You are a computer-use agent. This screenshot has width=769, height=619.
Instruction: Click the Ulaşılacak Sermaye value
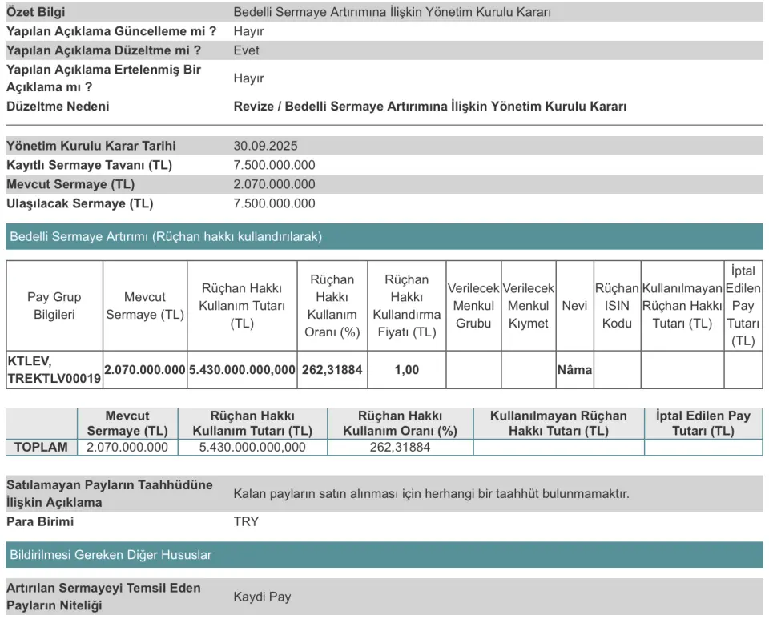point(274,203)
